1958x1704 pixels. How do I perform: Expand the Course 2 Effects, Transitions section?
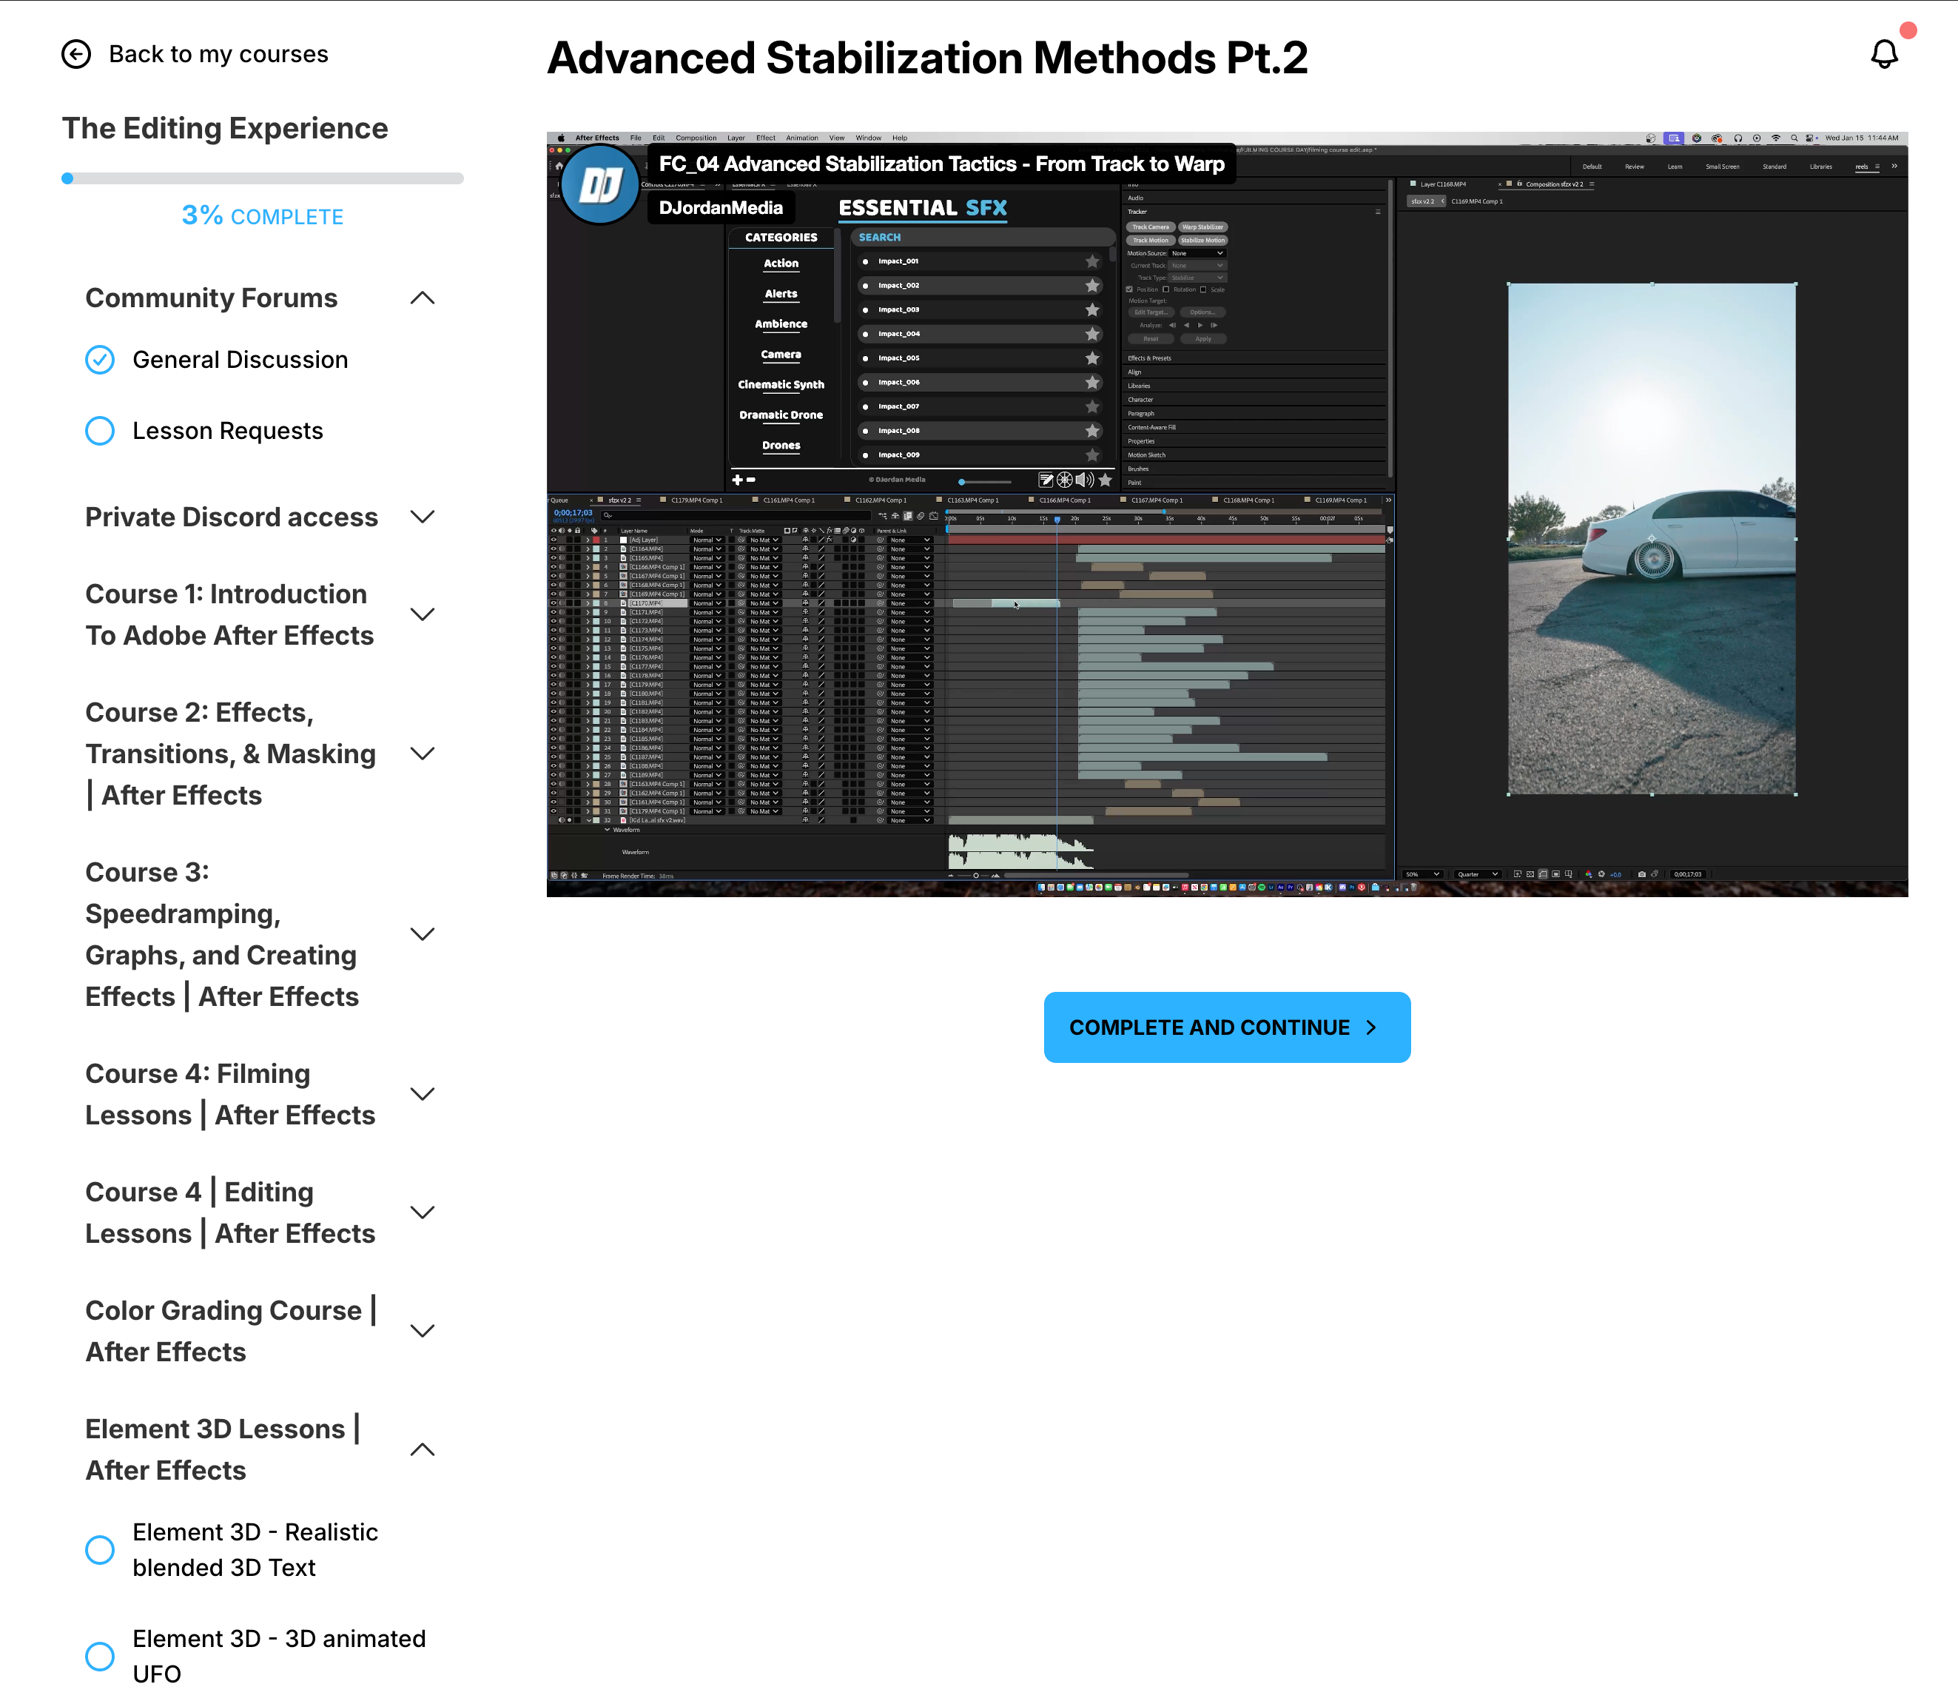click(x=422, y=754)
